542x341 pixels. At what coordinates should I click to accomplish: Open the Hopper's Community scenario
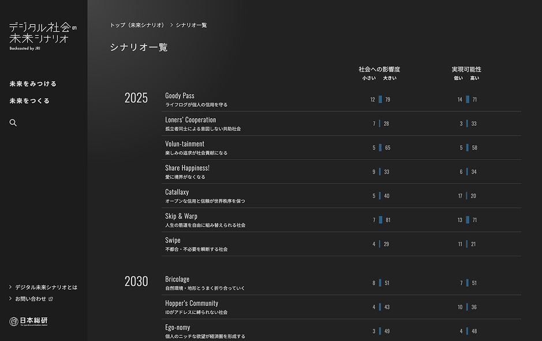pyautogui.click(x=192, y=303)
